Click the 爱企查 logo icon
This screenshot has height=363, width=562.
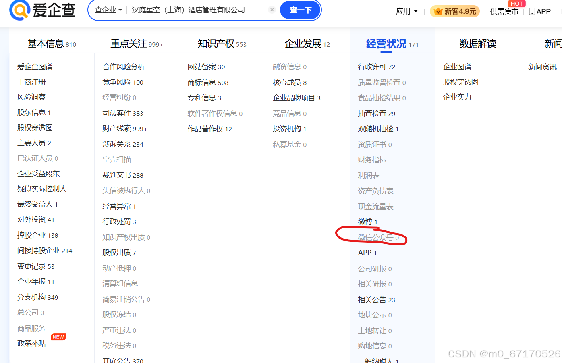(x=19, y=9)
